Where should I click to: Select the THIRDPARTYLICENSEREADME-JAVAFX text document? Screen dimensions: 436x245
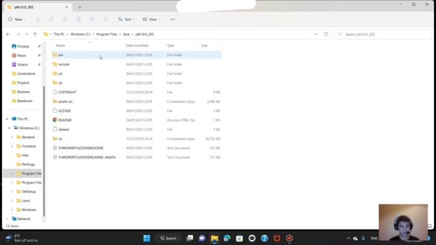(136, 157)
